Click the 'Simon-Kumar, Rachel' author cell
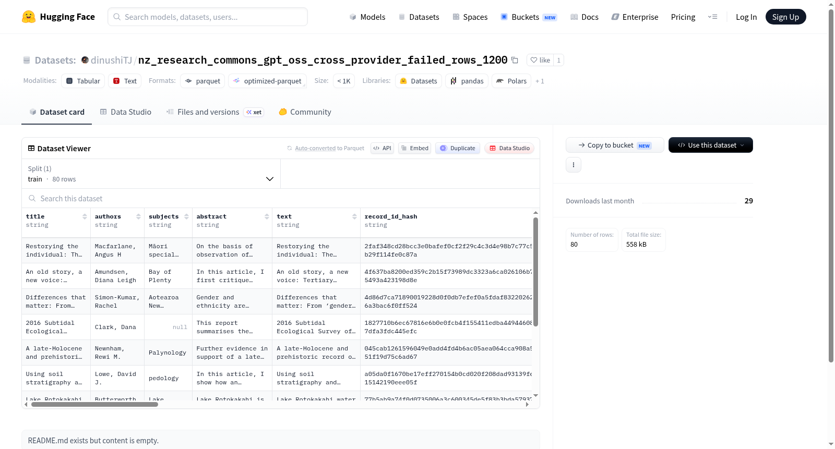 (x=117, y=301)
